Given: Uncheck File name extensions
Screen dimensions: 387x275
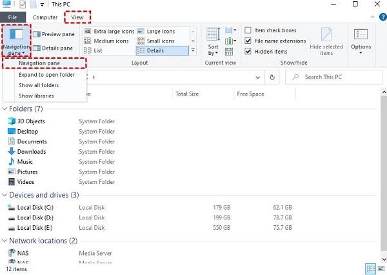Looking at the screenshot, I should (275, 41).
